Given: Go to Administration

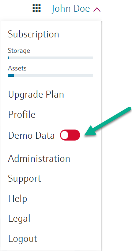Looking at the screenshot, I should click(39, 159).
